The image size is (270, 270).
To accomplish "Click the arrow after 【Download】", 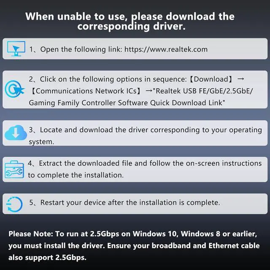I will [x=240, y=79].
